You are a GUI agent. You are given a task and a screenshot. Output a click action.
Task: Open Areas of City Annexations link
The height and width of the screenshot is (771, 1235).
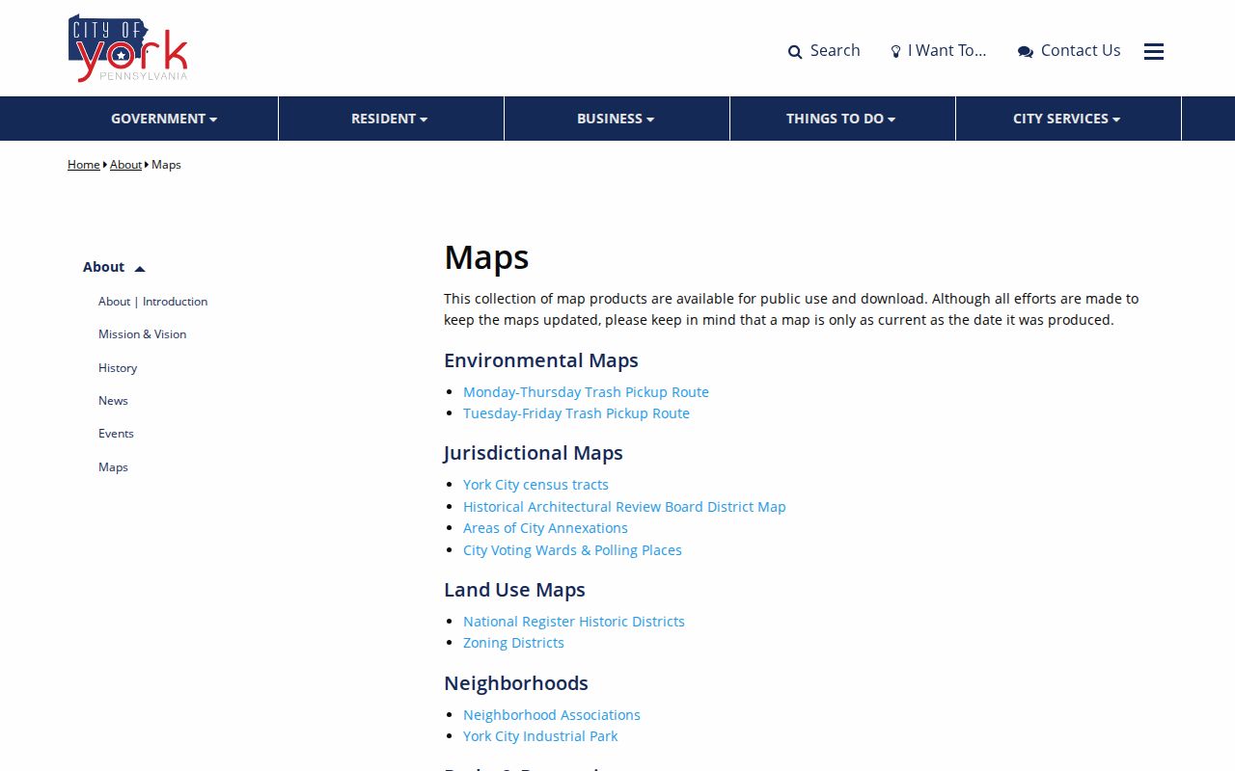pyautogui.click(x=545, y=528)
